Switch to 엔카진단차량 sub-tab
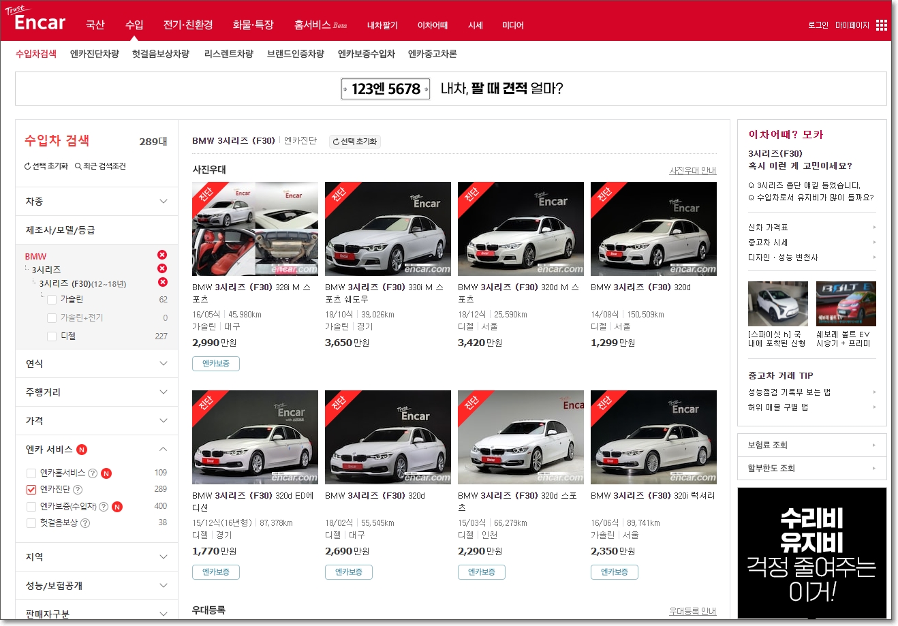 click(x=95, y=54)
